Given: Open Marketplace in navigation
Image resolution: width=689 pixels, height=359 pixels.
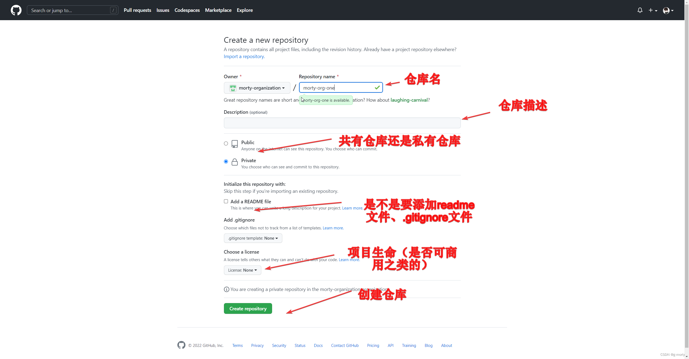Looking at the screenshot, I should click(x=218, y=10).
